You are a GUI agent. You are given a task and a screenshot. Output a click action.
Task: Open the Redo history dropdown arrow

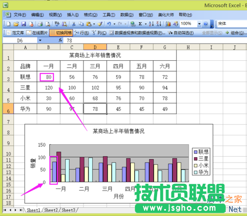pos(125,24)
